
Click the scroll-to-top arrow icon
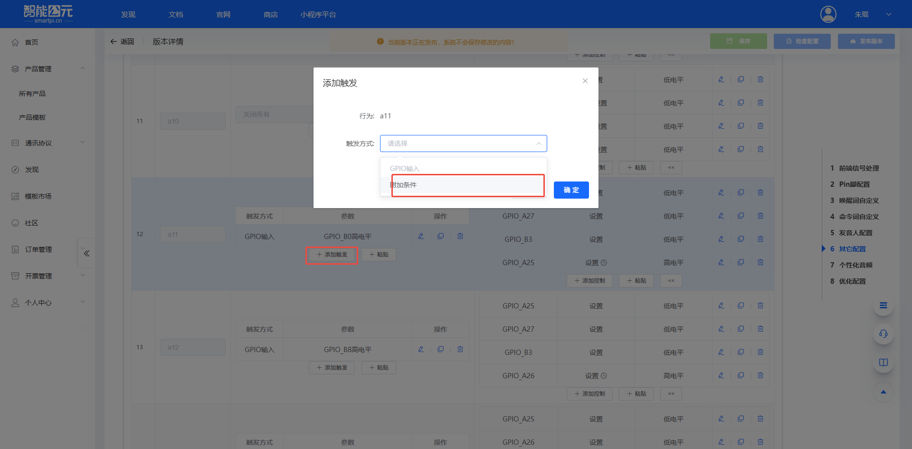883,392
